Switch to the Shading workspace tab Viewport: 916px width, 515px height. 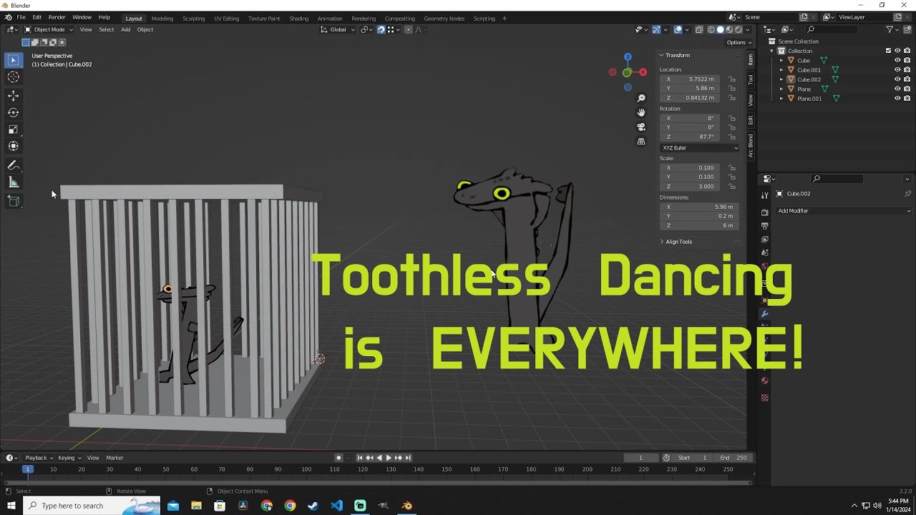[x=298, y=19]
